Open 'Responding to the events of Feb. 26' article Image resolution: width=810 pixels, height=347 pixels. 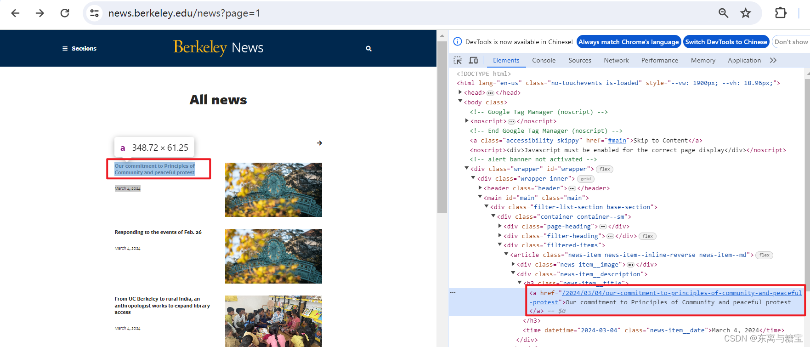tap(158, 232)
